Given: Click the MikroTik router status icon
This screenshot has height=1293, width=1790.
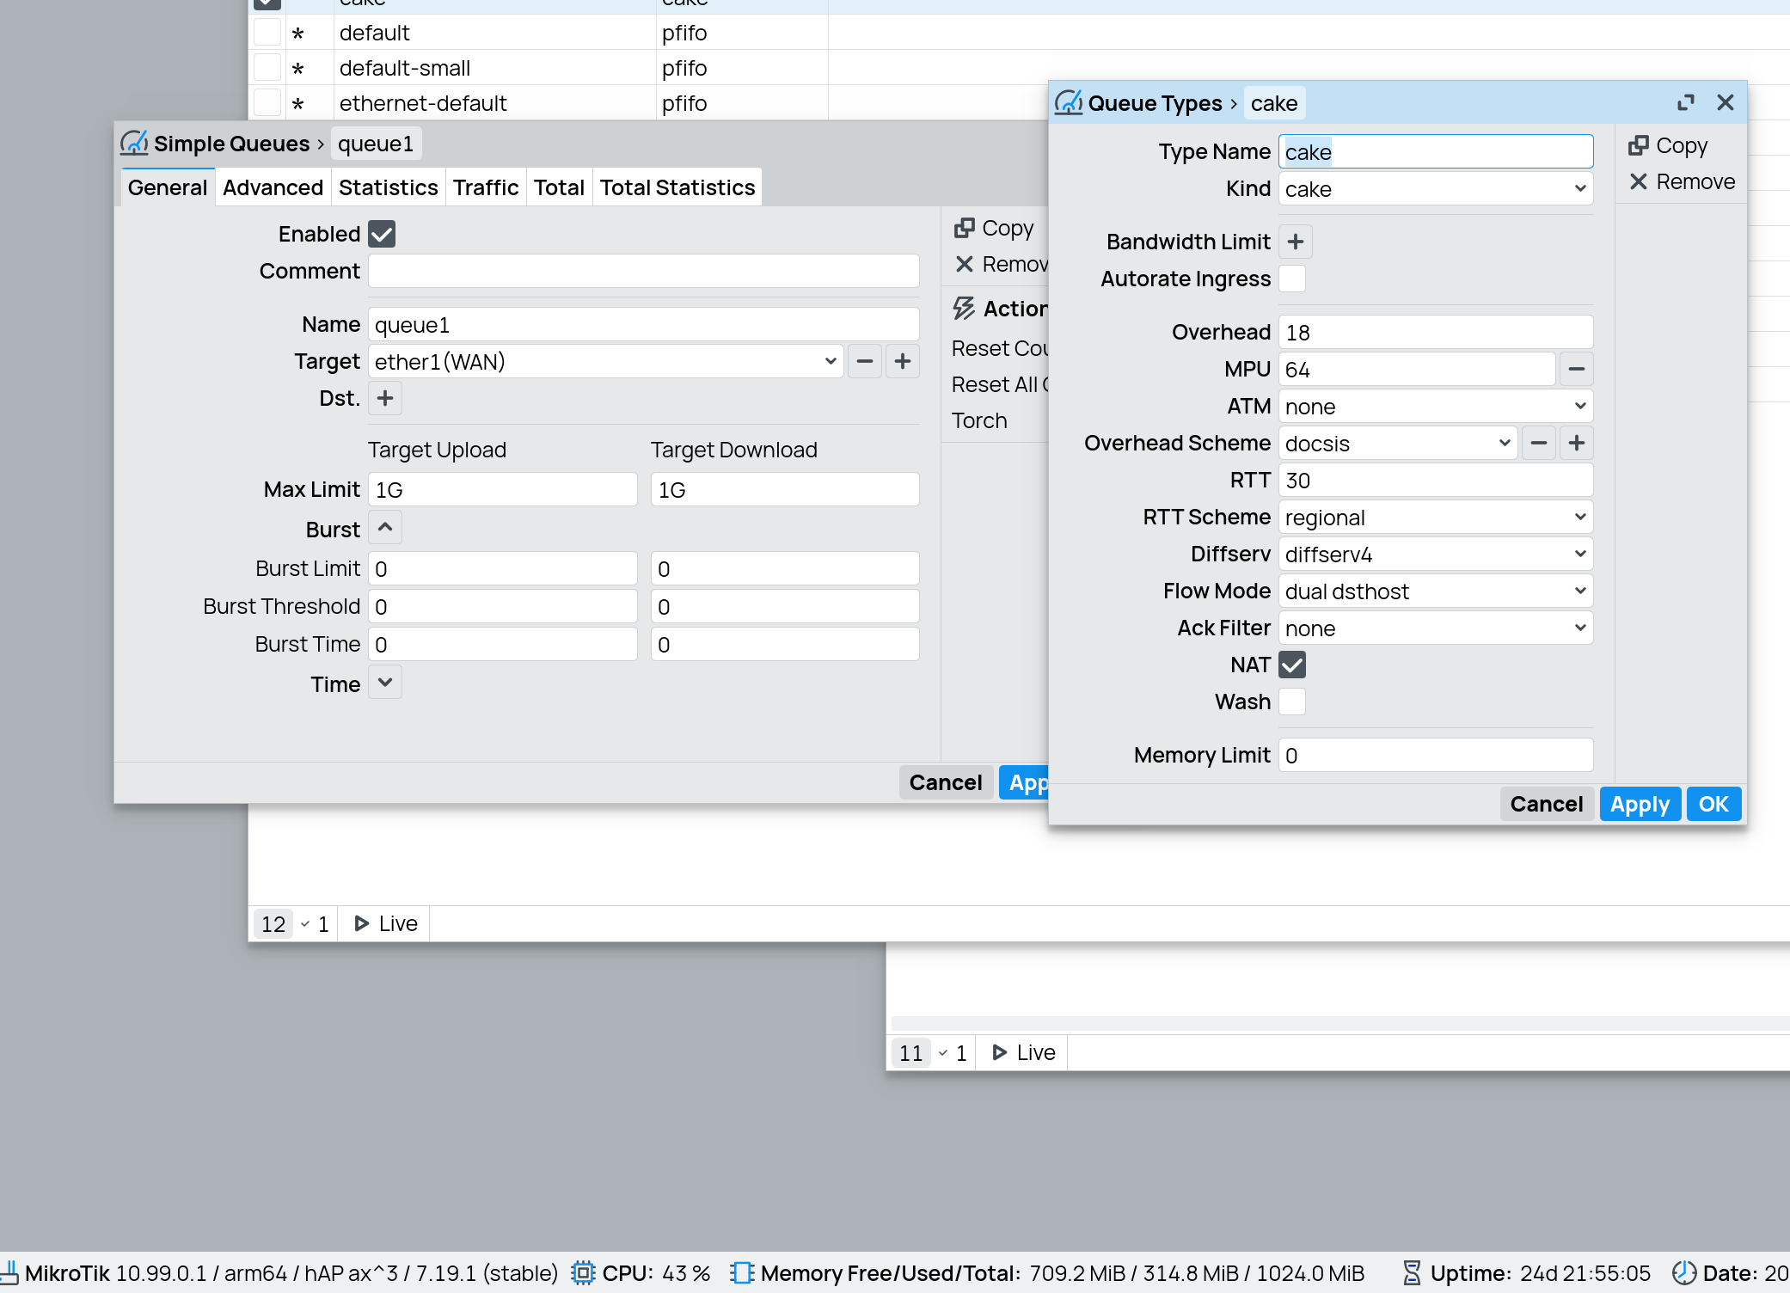Looking at the screenshot, I should (x=9, y=1272).
